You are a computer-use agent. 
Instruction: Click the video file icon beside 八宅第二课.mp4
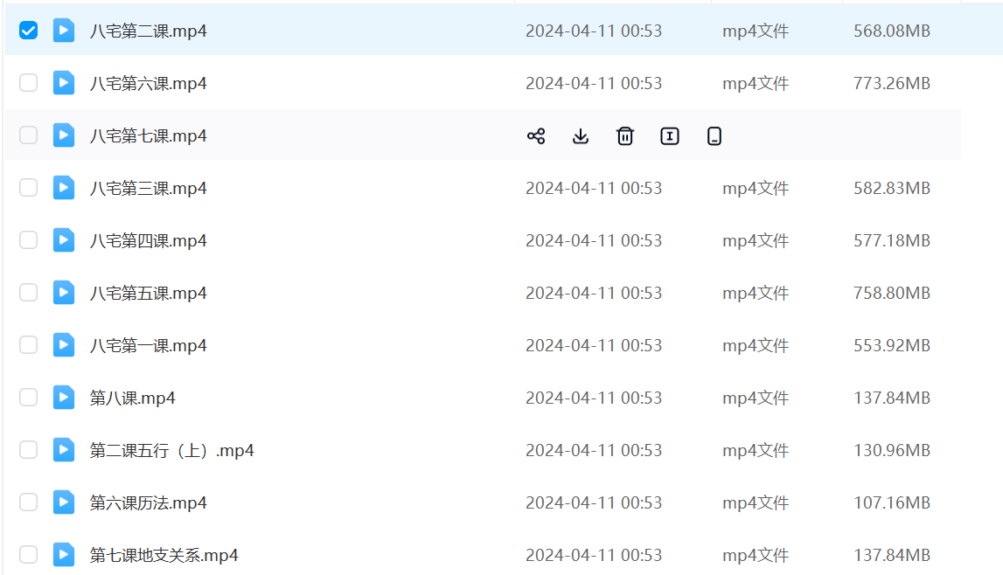coord(64,31)
